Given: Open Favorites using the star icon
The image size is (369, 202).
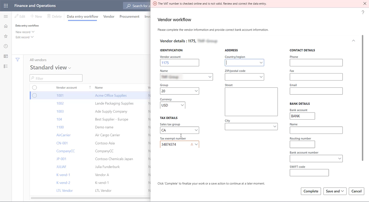Looking at the screenshot, I should [x=6, y=36].
